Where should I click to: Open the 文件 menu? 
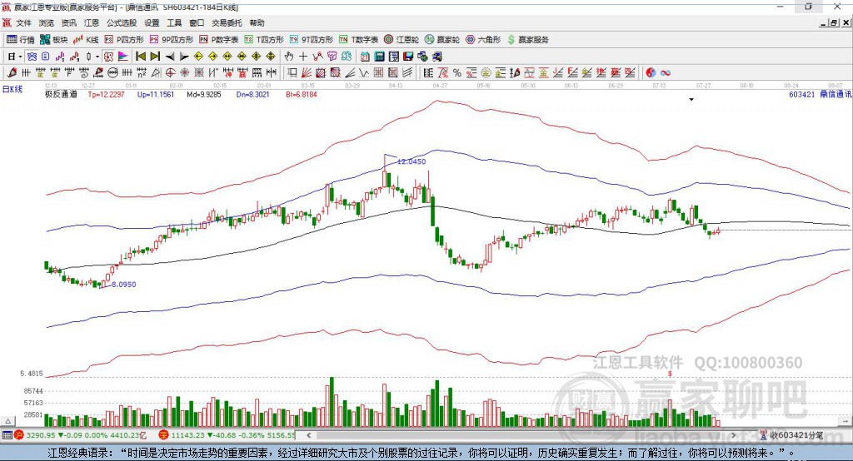pyautogui.click(x=23, y=22)
